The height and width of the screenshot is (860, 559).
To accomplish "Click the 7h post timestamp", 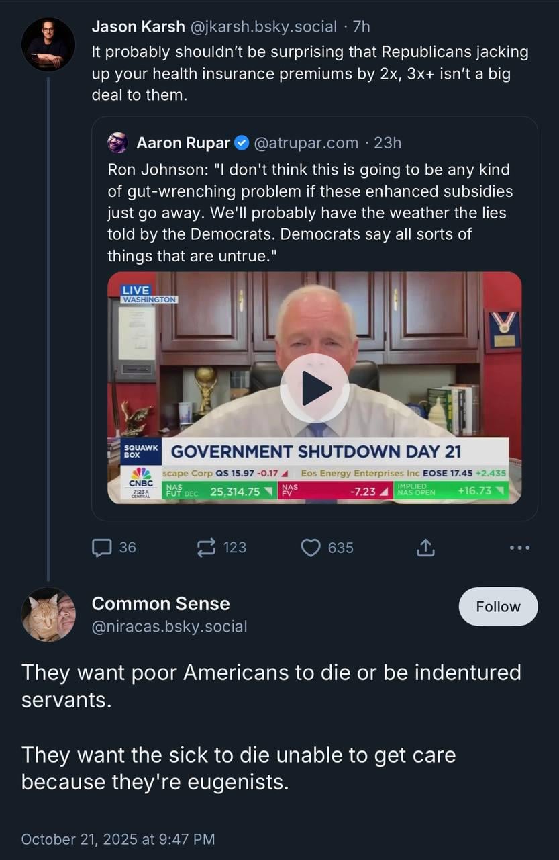I will click(362, 26).
